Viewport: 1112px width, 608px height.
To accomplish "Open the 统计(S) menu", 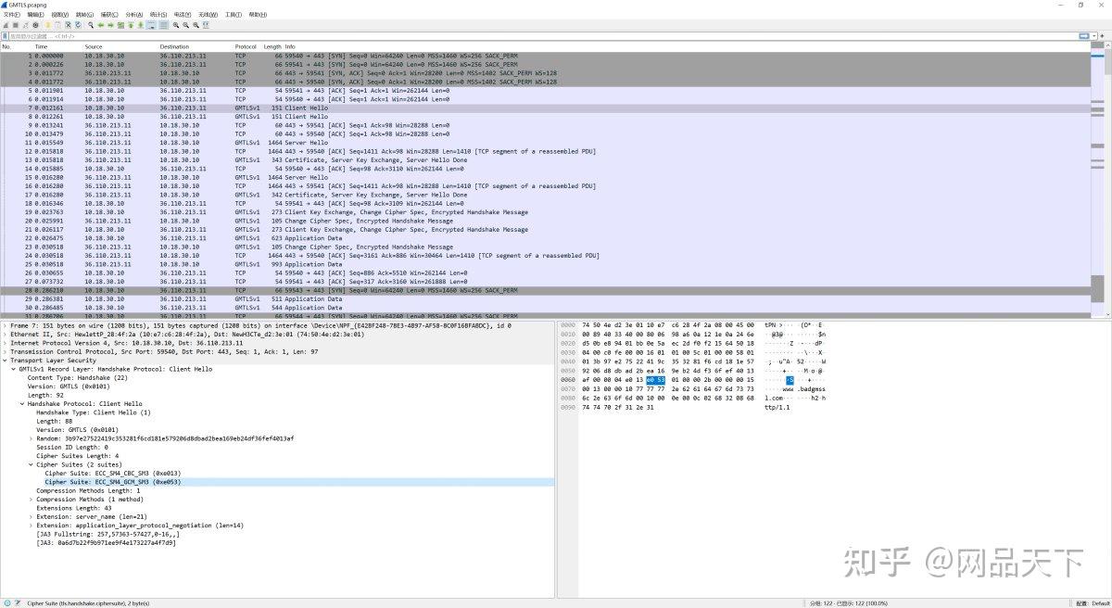I will click(158, 15).
